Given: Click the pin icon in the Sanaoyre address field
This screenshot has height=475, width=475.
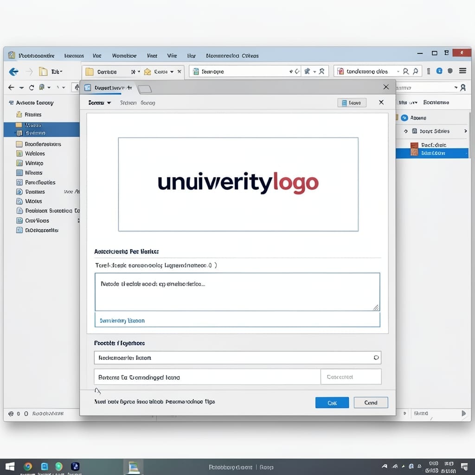Looking at the screenshot, I should pos(307,71).
